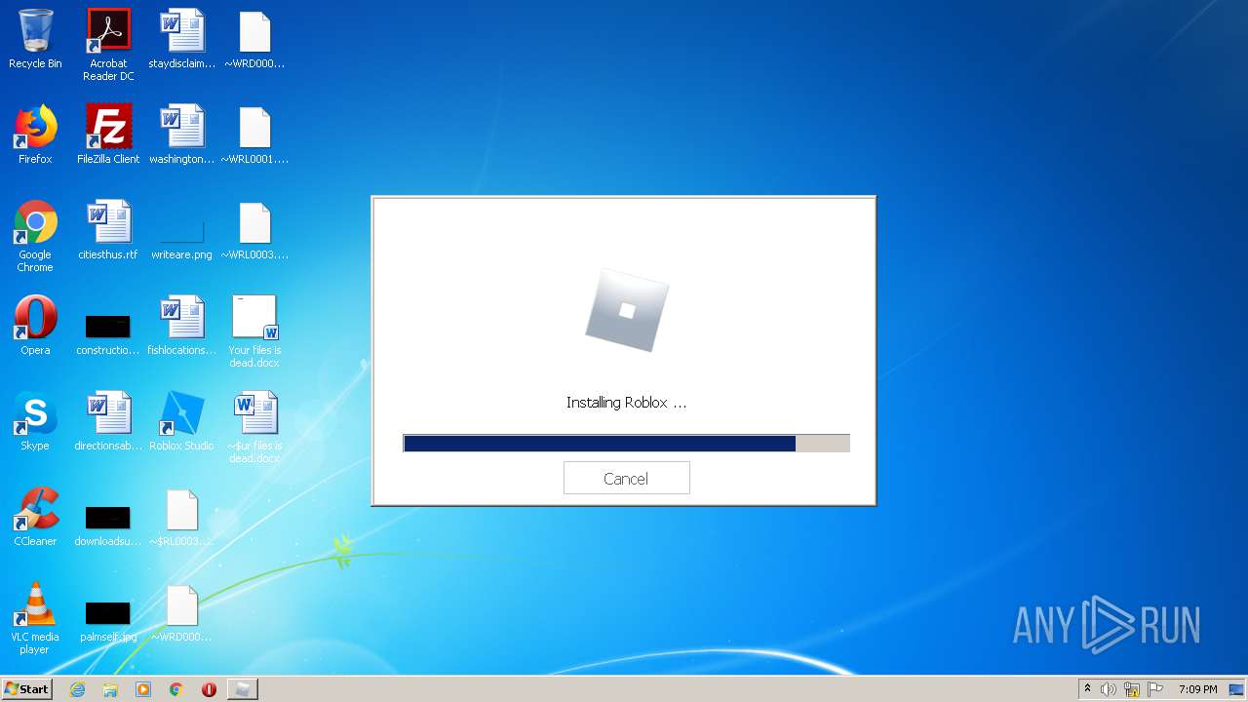Open Opera from the taskbar
Image resolution: width=1248 pixels, height=702 pixels.
pyautogui.click(x=209, y=689)
